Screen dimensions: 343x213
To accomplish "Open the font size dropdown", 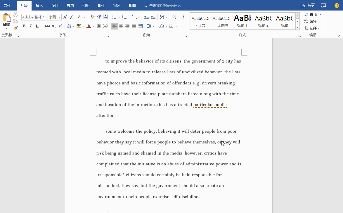I will click(59, 17).
